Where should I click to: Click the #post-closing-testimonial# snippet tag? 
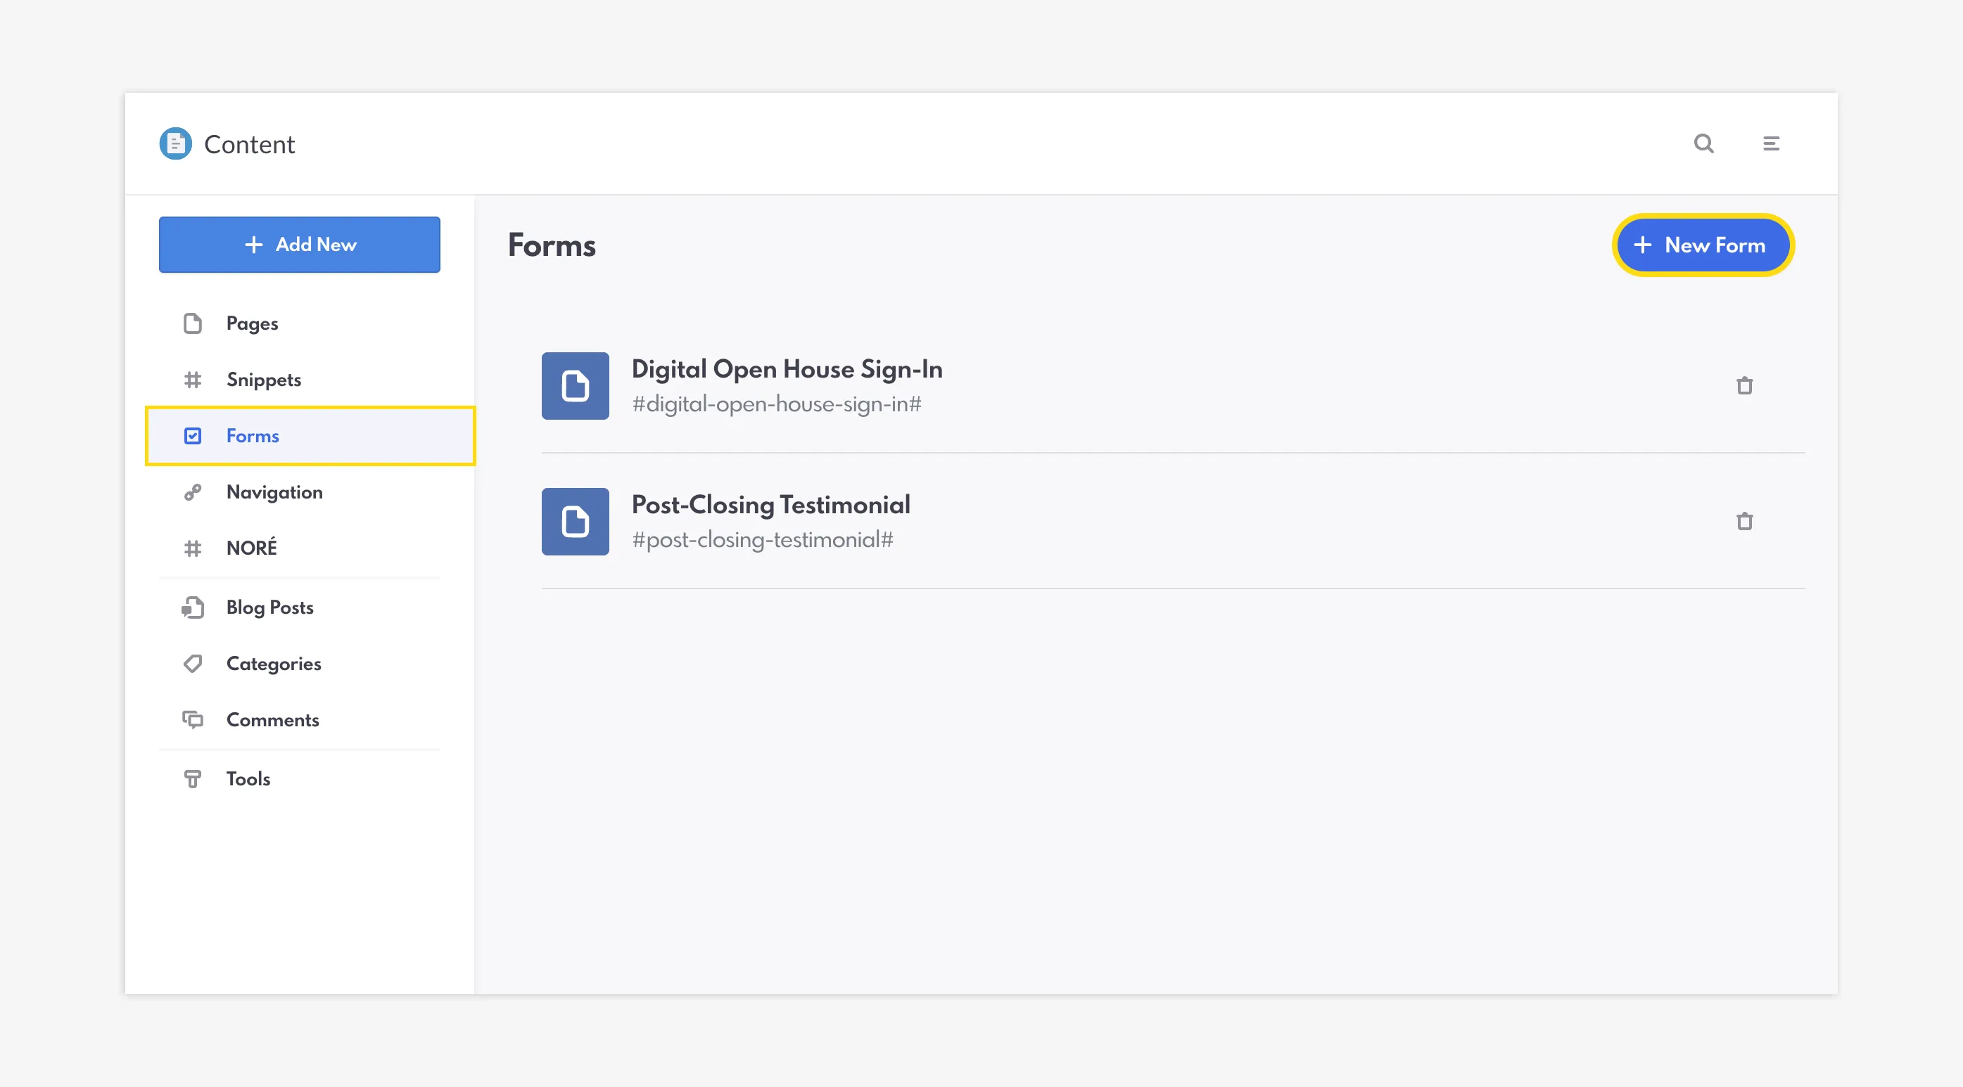(x=763, y=539)
